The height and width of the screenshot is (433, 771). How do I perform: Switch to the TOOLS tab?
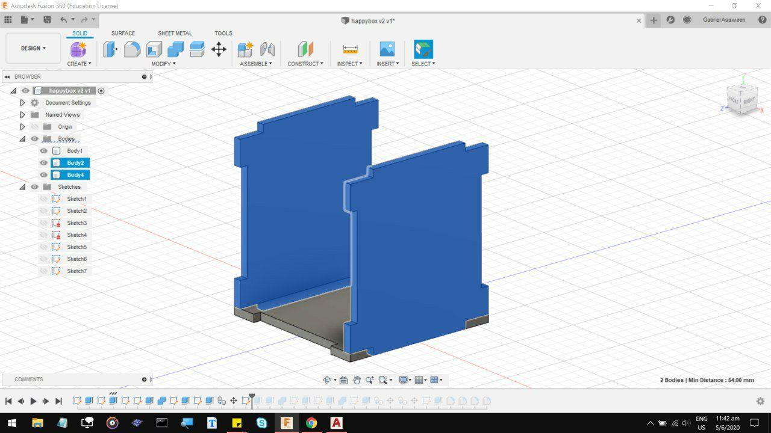[x=223, y=33]
